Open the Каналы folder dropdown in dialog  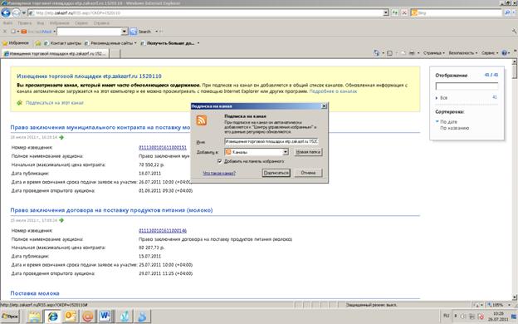[286, 152]
